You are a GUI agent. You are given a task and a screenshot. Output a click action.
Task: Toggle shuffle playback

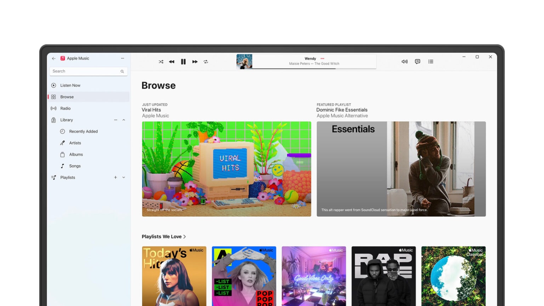(x=161, y=62)
